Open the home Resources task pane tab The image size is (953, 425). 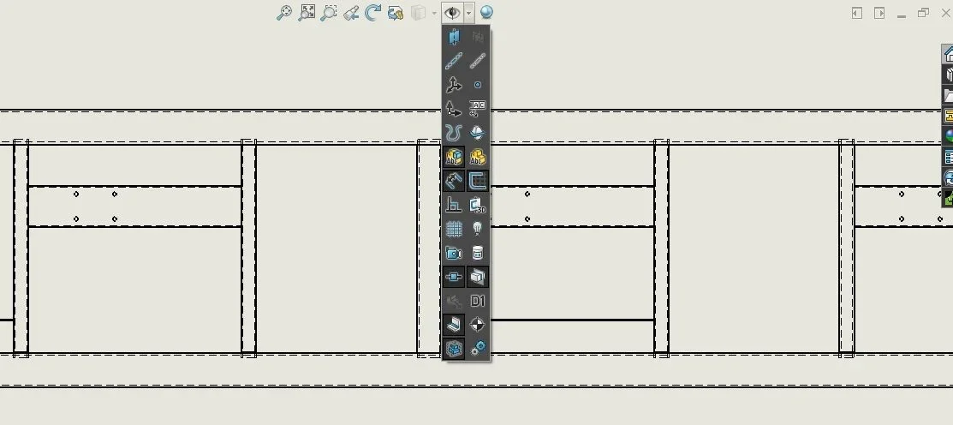point(948,54)
